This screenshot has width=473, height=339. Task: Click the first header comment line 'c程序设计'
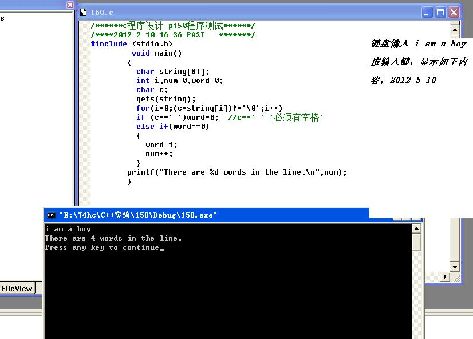coord(173,26)
